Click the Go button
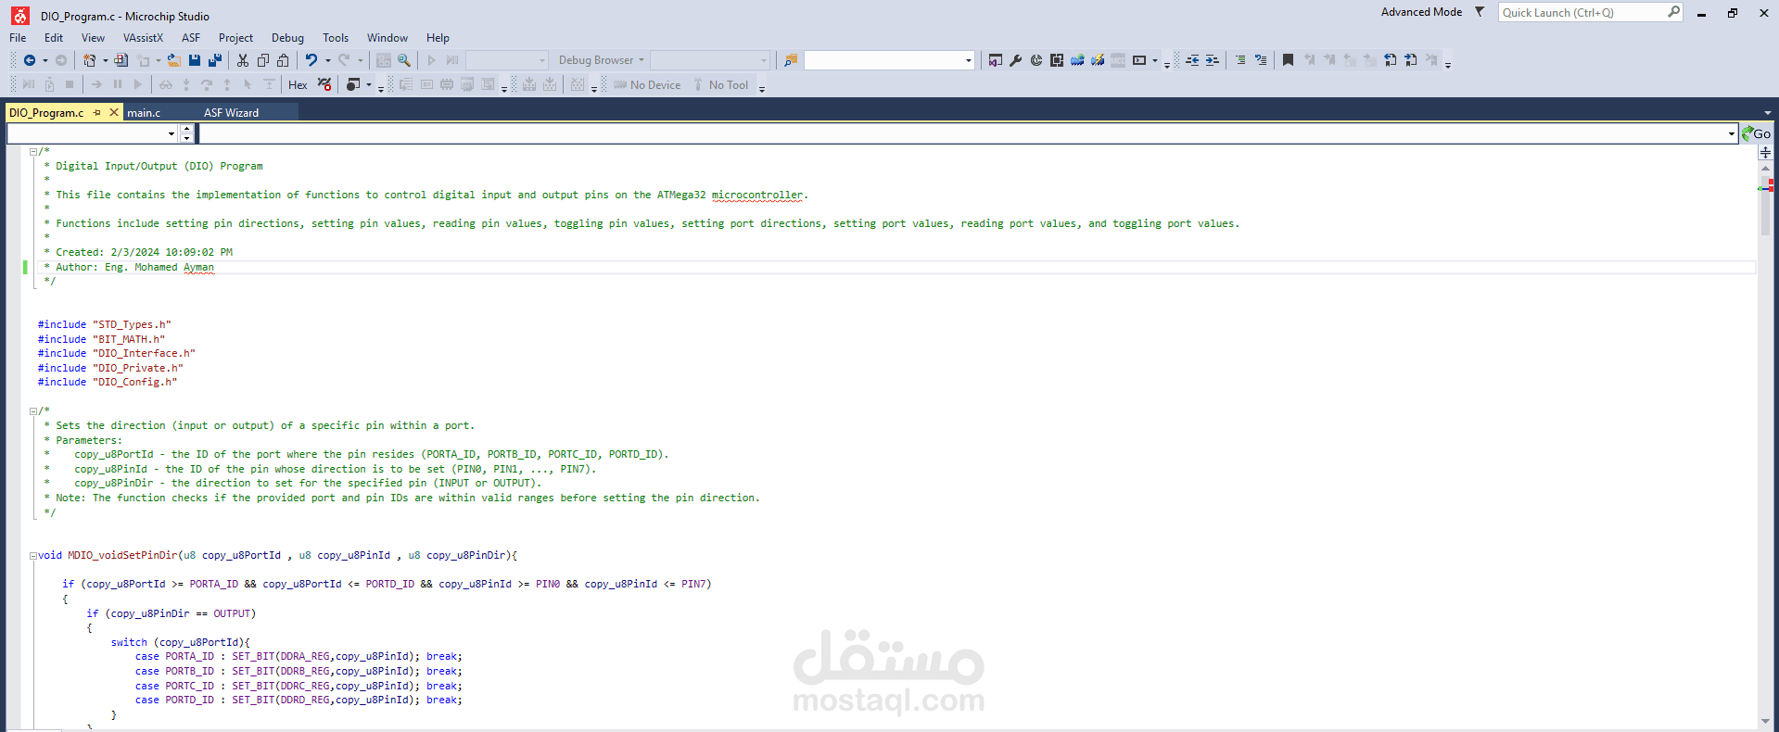The image size is (1779, 732). (x=1756, y=133)
